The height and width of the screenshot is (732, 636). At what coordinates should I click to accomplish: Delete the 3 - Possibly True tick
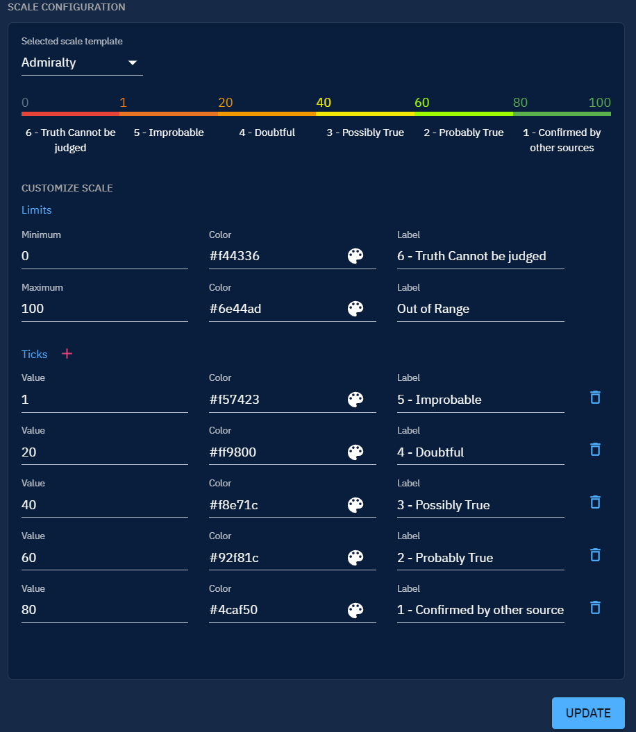[x=595, y=502]
